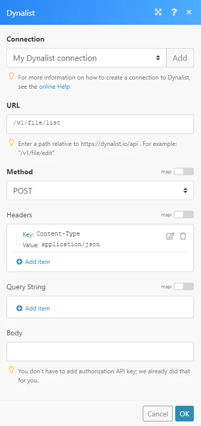201x426 pixels.
Task: Toggle the map switch for Method
Action: tap(184, 171)
